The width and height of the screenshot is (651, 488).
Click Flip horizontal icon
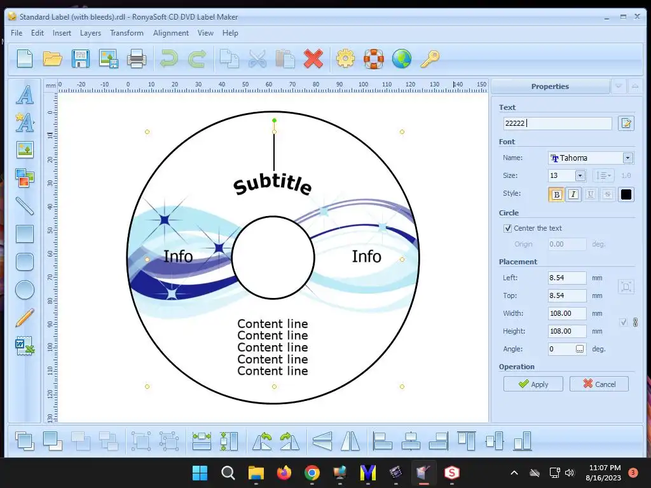[x=350, y=441]
